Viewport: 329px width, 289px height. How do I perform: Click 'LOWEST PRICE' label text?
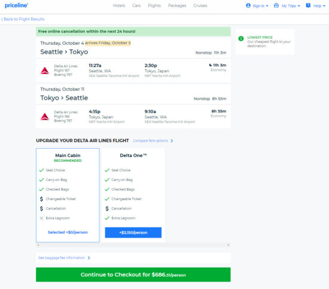[260, 37]
